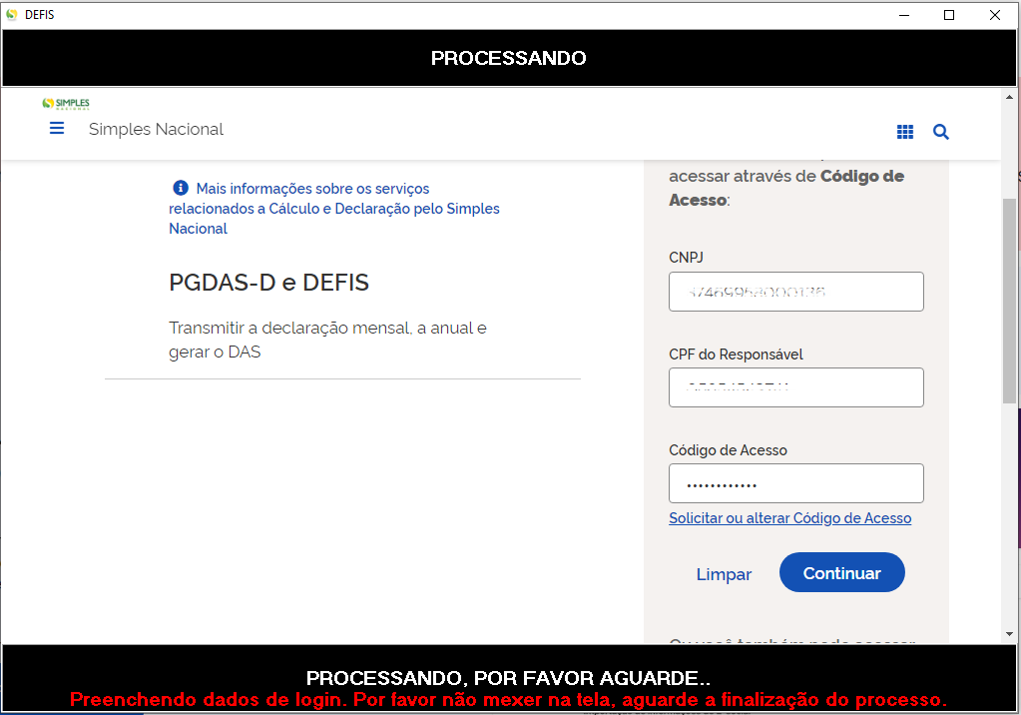Screen dimensions: 1021x715
Task: Click the Transmitir a declaração mensal description
Action: pyautogui.click(x=327, y=340)
